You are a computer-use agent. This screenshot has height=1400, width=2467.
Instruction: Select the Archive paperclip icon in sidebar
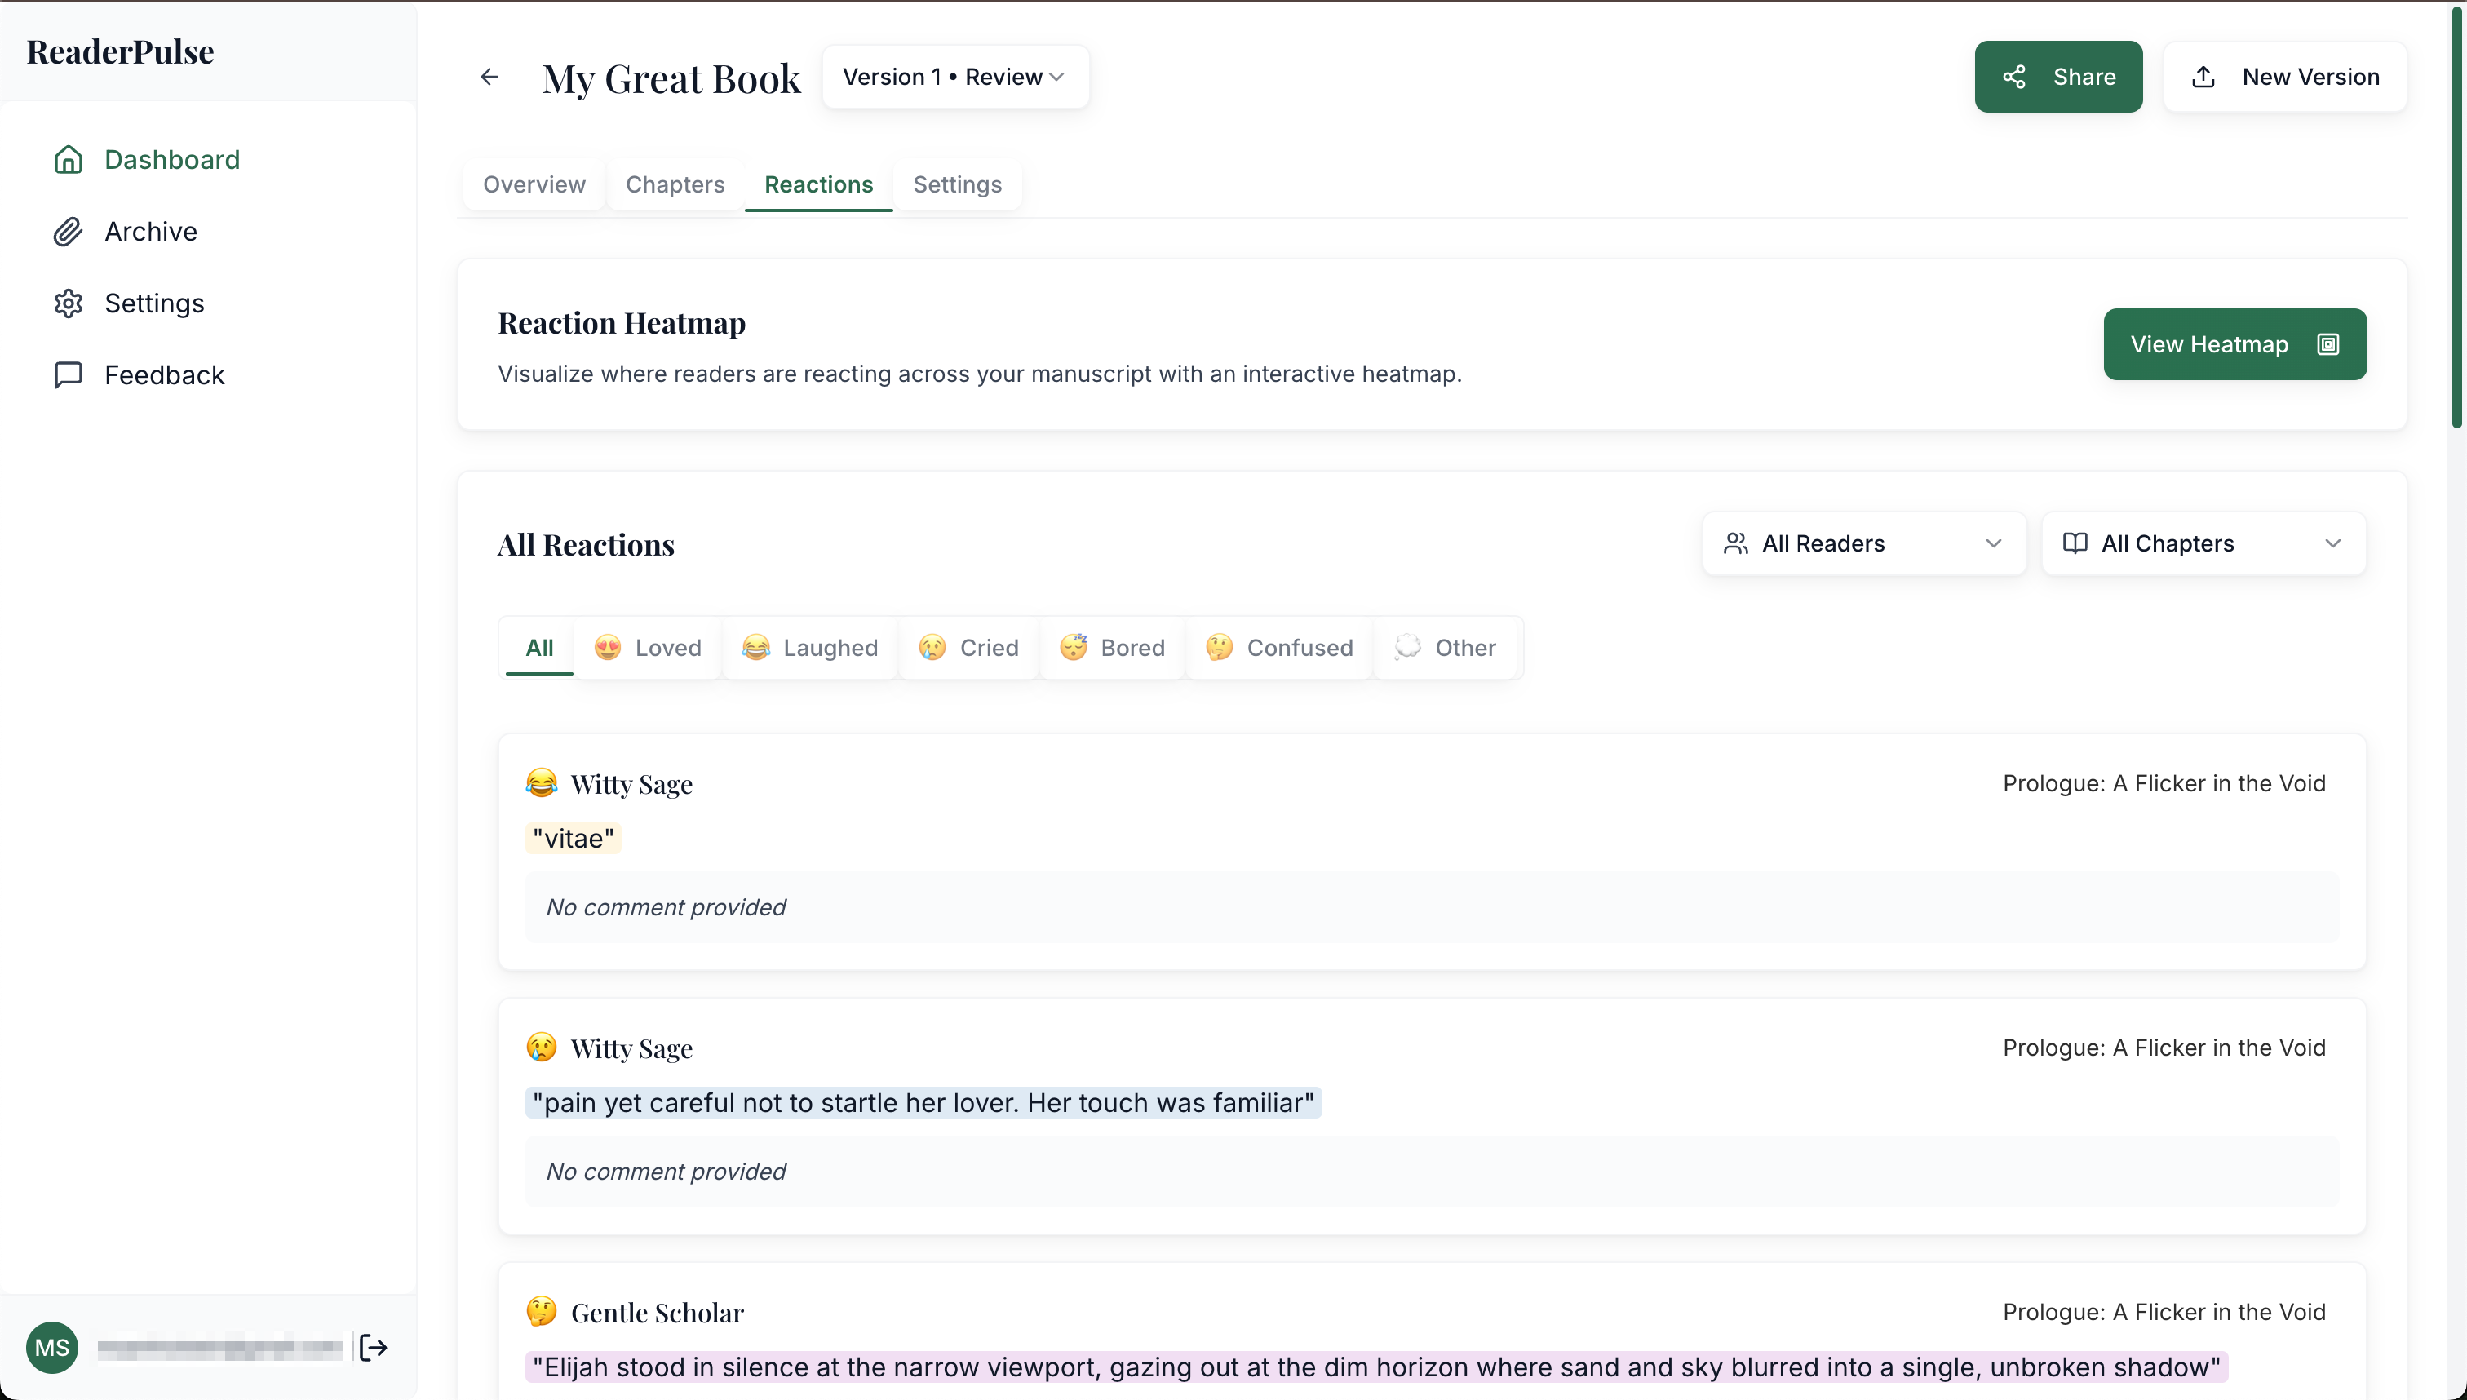click(67, 232)
